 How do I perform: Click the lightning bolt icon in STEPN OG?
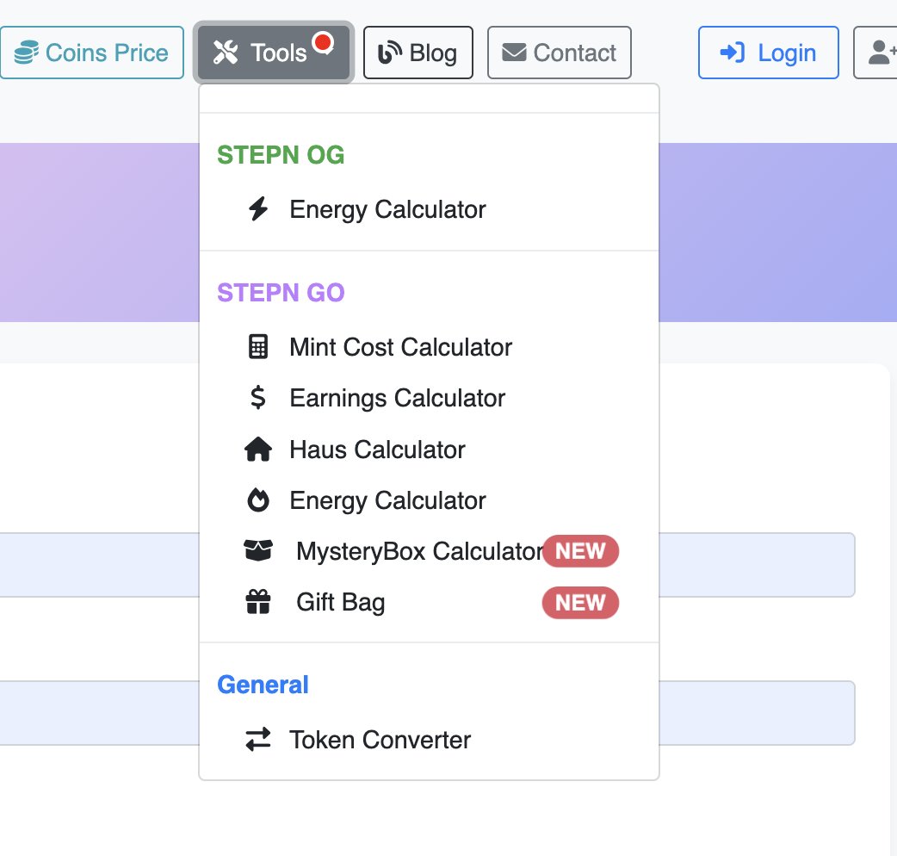[257, 209]
